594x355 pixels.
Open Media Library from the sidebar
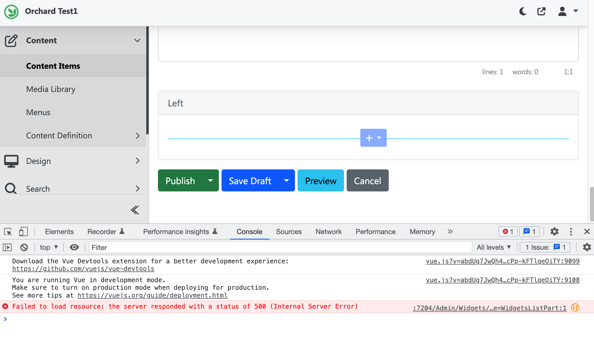click(51, 89)
